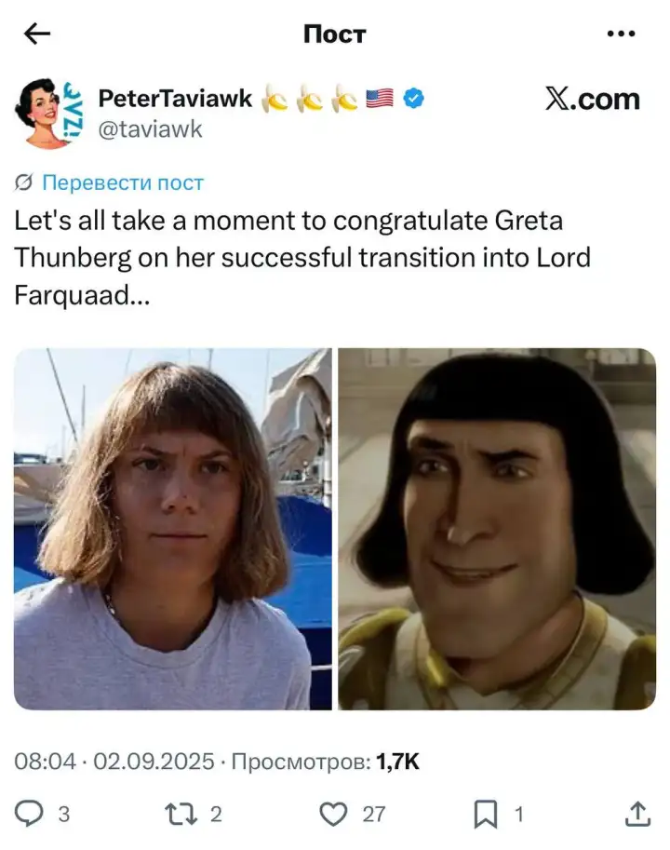Click the view count 1,7K
Viewport: 670px width, 850px height.
tap(397, 762)
